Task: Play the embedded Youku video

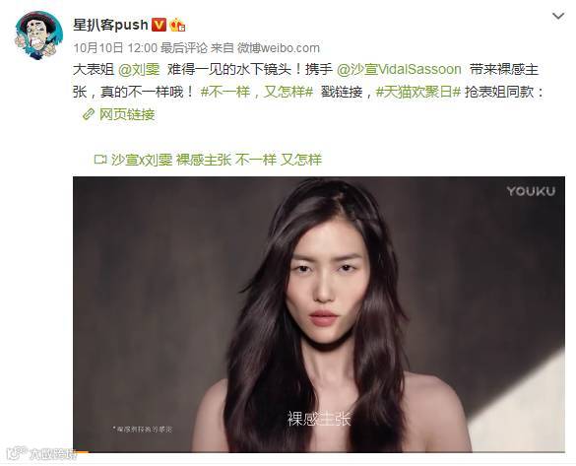Action: click(x=318, y=314)
